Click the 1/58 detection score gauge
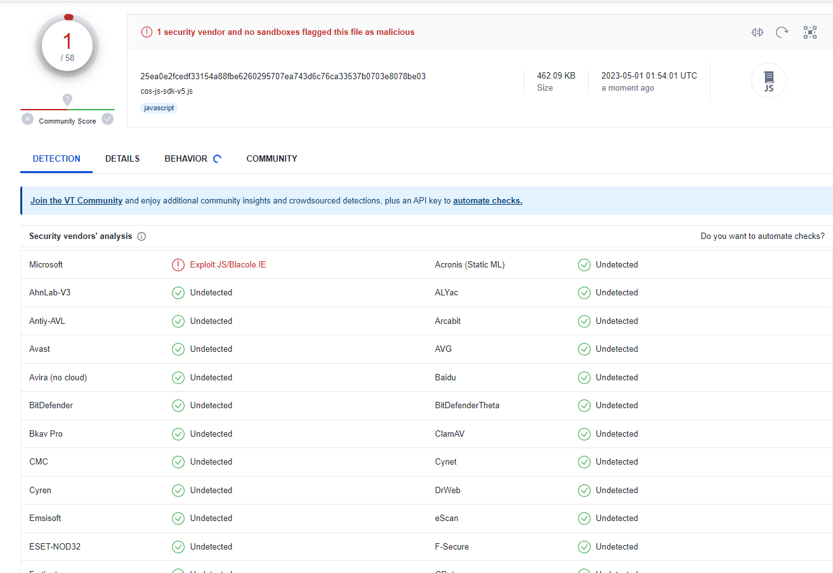This screenshot has height=573, width=833. pyautogui.click(x=67, y=46)
